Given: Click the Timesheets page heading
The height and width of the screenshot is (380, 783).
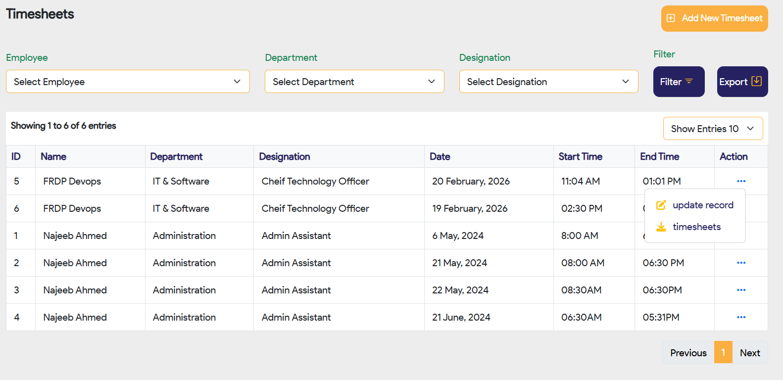Looking at the screenshot, I should click(x=40, y=14).
